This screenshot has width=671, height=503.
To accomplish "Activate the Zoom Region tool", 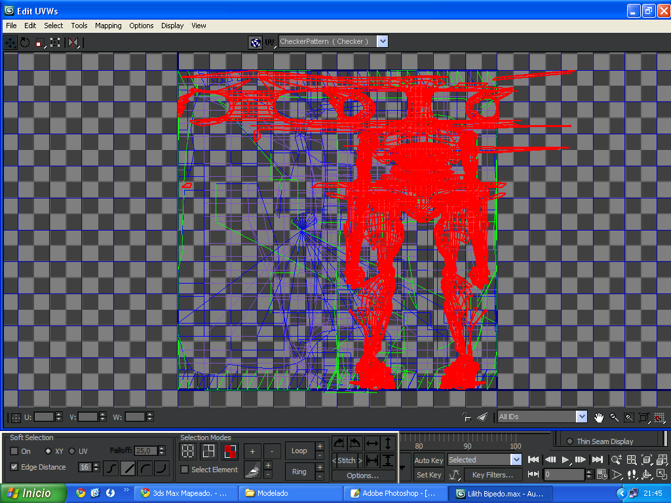I will tap(628, 417).
